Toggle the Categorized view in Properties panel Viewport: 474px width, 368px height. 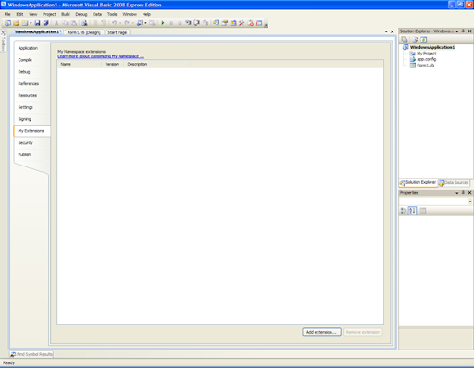point(404,211)
